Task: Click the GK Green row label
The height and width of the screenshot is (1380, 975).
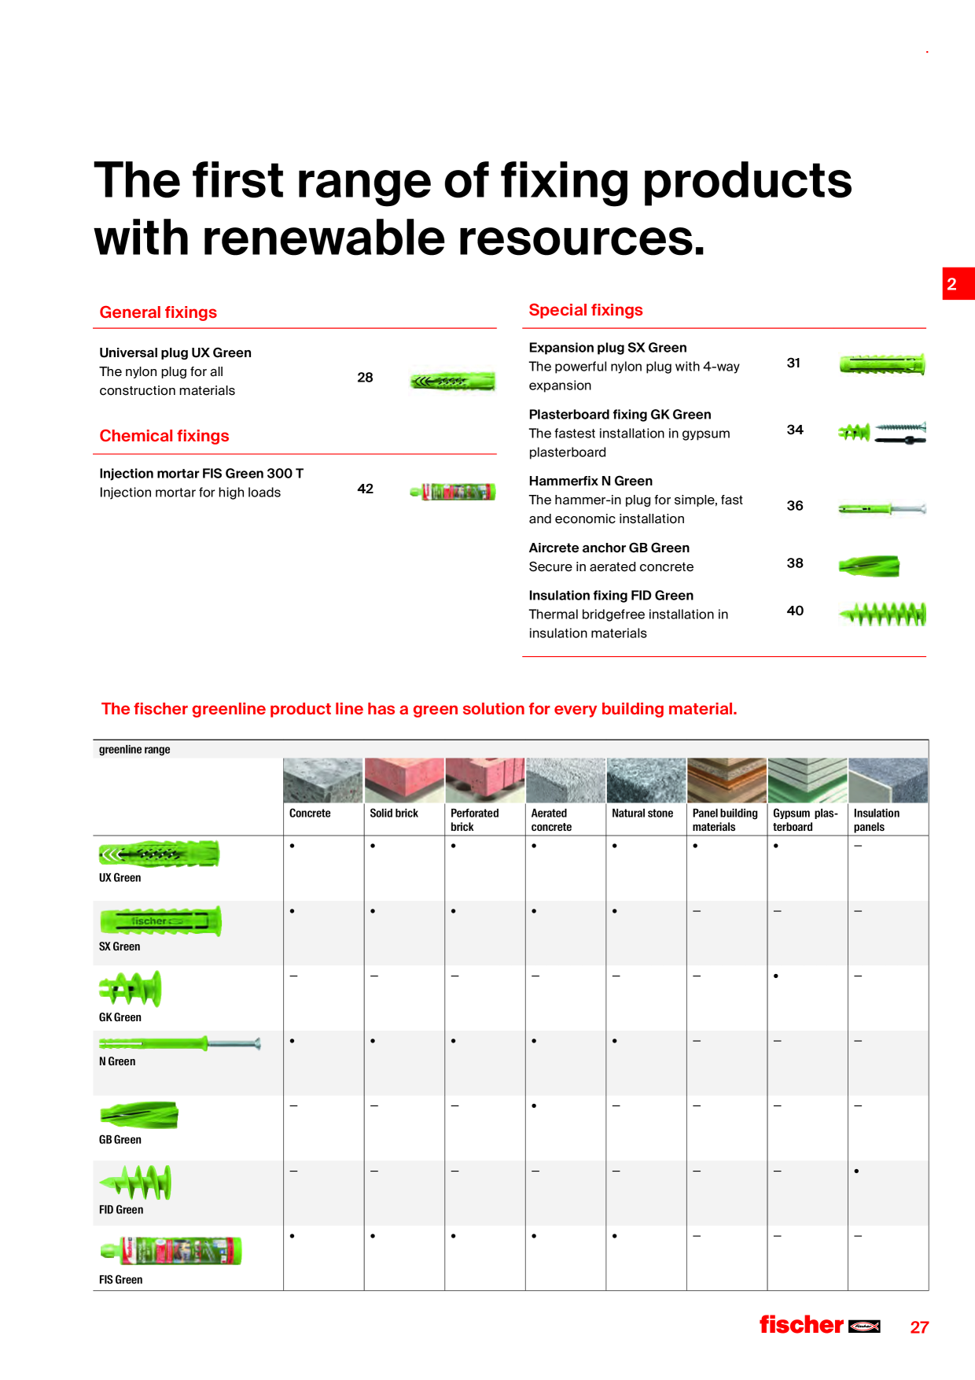Action: click(120, 1017)
